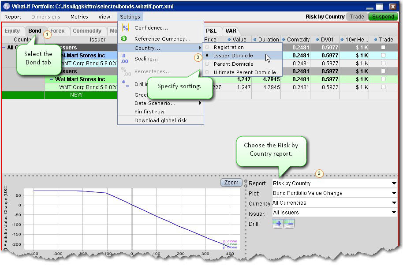Click the blue dot beside DV01 column

pos(318,40)
